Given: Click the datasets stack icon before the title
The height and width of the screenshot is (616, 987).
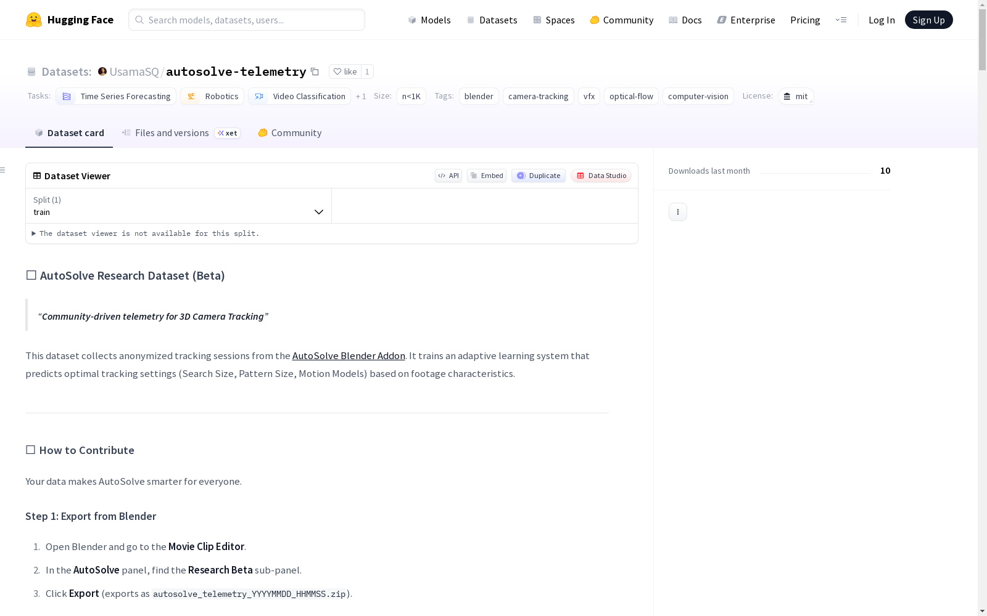Looking at the screenshot, I should 31,71.
